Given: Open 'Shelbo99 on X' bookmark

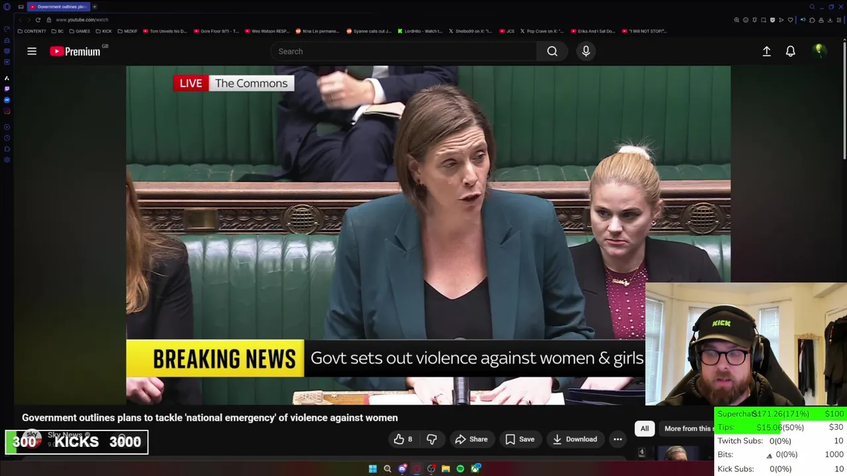Looking at the screenshot, I should (x=470, y=31).
